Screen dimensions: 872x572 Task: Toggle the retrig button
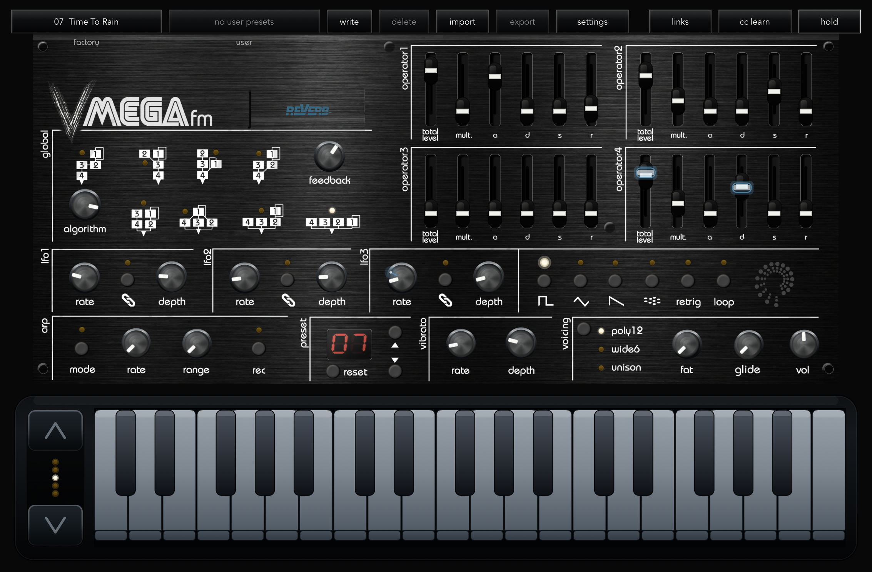pos(688,281)
